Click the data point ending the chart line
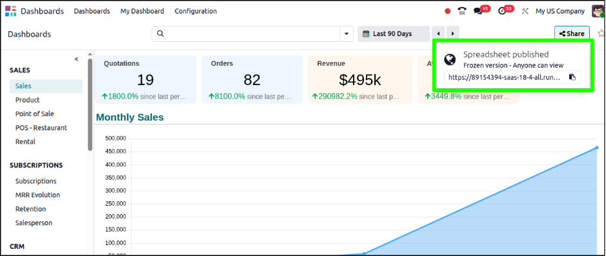 (x=597, y=148)
